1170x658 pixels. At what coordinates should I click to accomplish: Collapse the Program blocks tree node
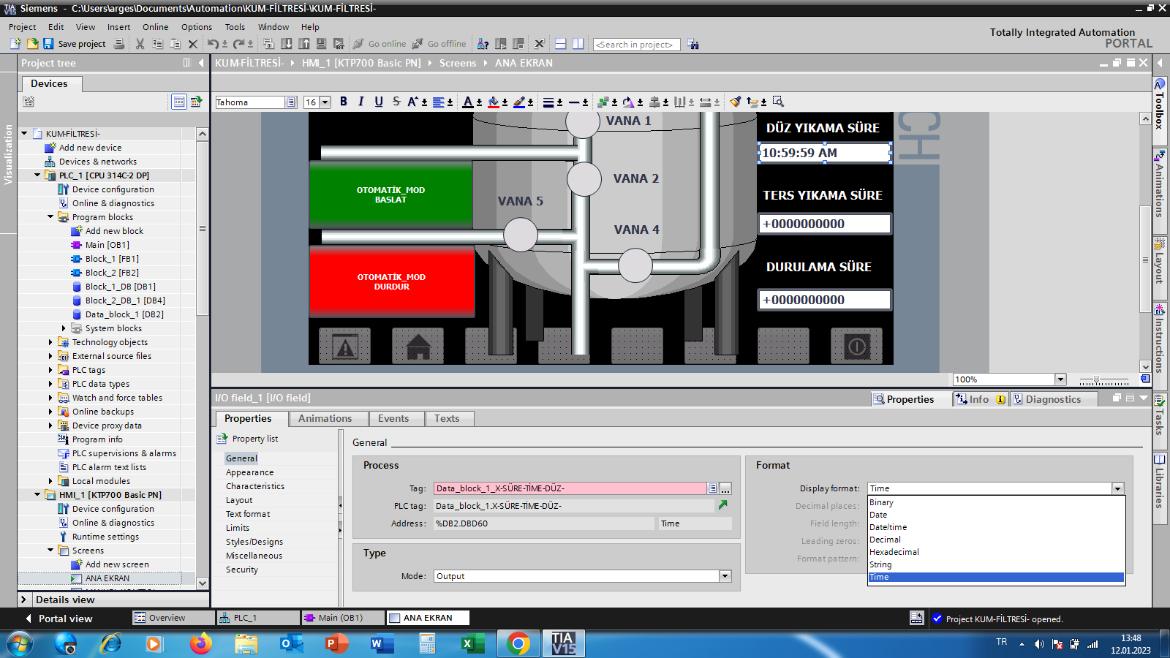click(x=50, y=217)
